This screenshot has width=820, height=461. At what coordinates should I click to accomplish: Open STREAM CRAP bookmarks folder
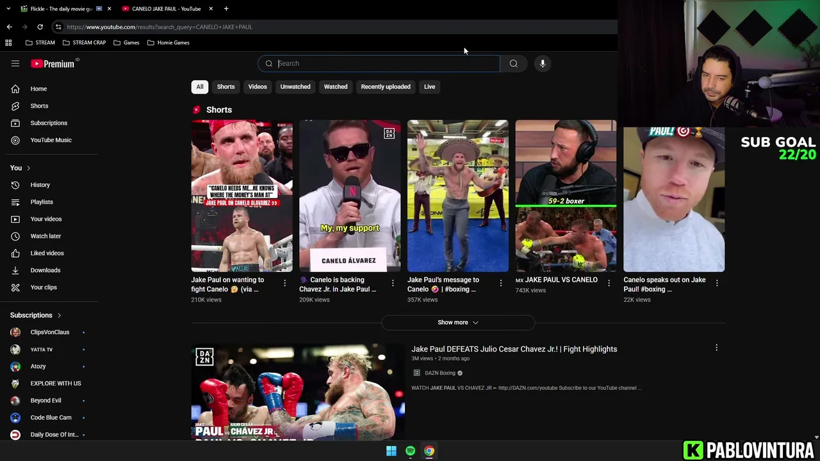point(84,42)
